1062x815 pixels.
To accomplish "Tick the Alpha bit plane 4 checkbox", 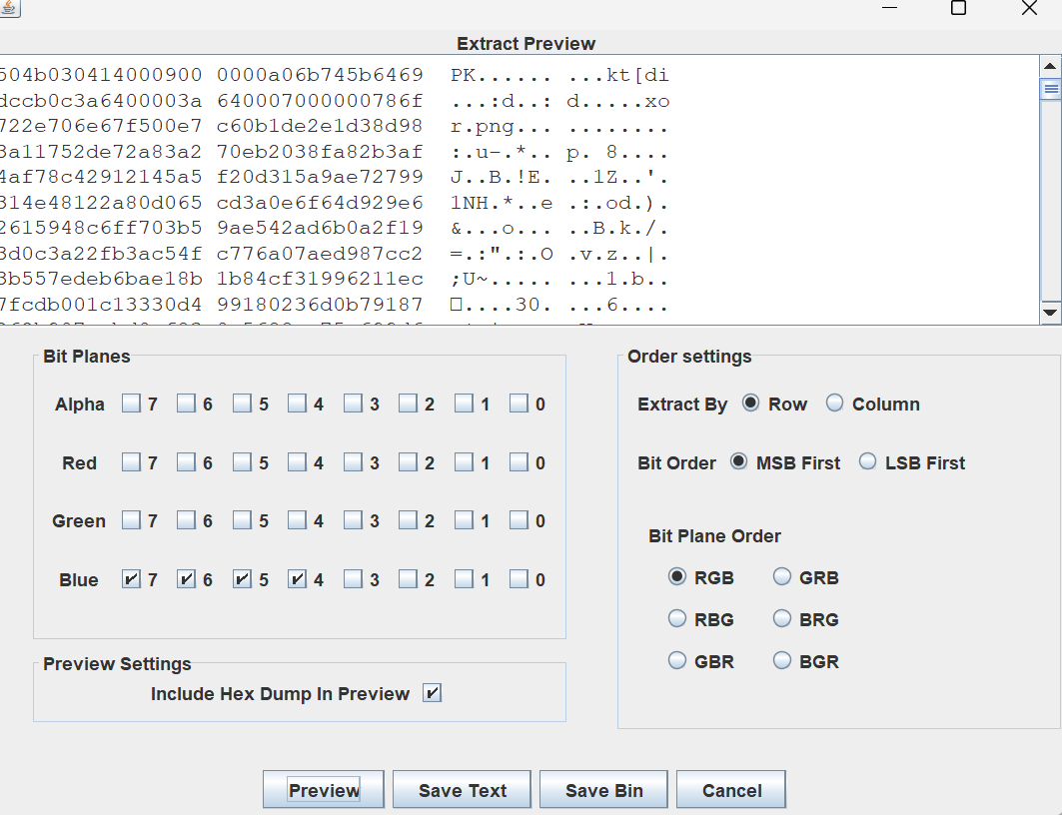I will pos(297,404).
